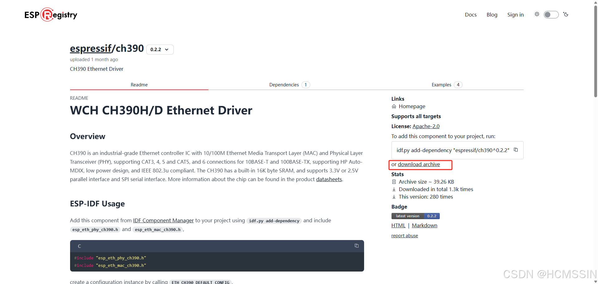
Task: Click the sun light-mode icon
Action: (x=537, y=14)
